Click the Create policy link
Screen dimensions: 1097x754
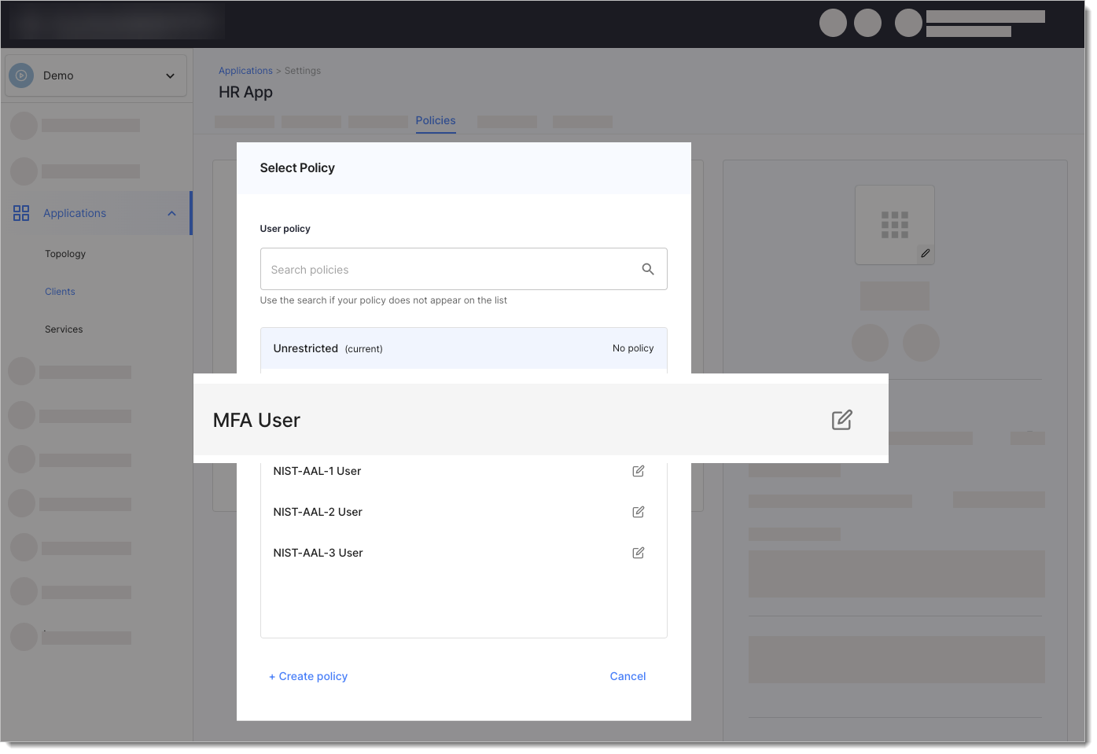[308, 676]
